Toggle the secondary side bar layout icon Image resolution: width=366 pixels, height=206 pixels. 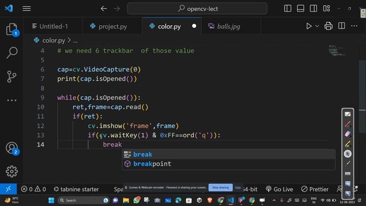click(x=313, y=9)
